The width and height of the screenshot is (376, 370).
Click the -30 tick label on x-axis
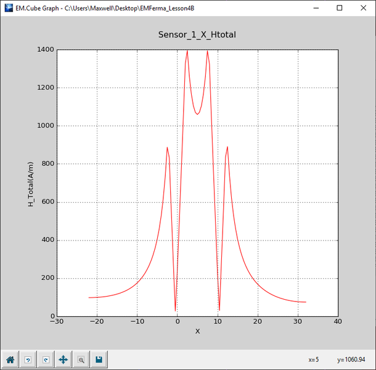click(56, 322)
